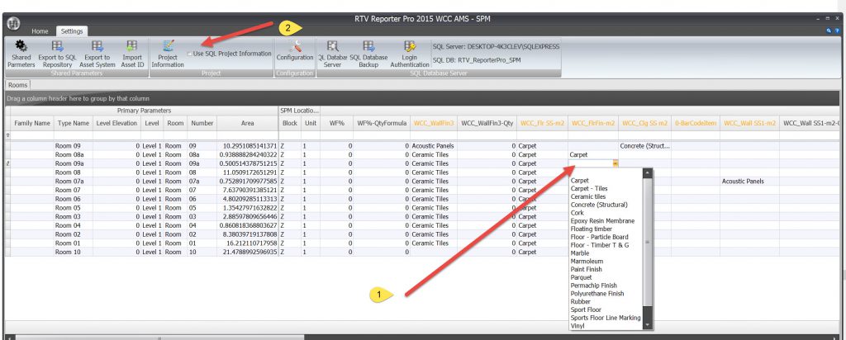The width and height of the screenshot is (846, 340).
Task: Click SQL Database Server icon
Action: (332, 47)
